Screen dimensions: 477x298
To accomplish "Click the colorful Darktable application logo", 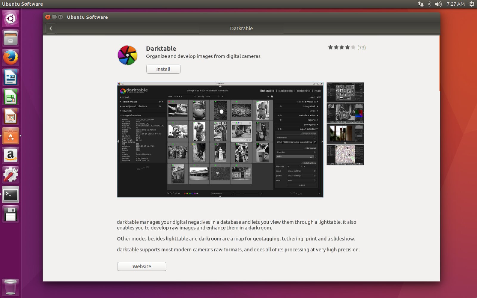I will tap(127, 55).
